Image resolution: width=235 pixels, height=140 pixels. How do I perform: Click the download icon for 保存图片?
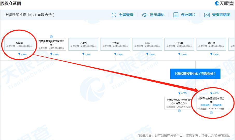tap(176, 15)
